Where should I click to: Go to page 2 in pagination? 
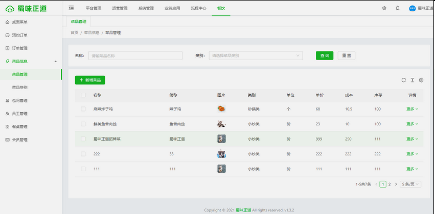point(390,184)
